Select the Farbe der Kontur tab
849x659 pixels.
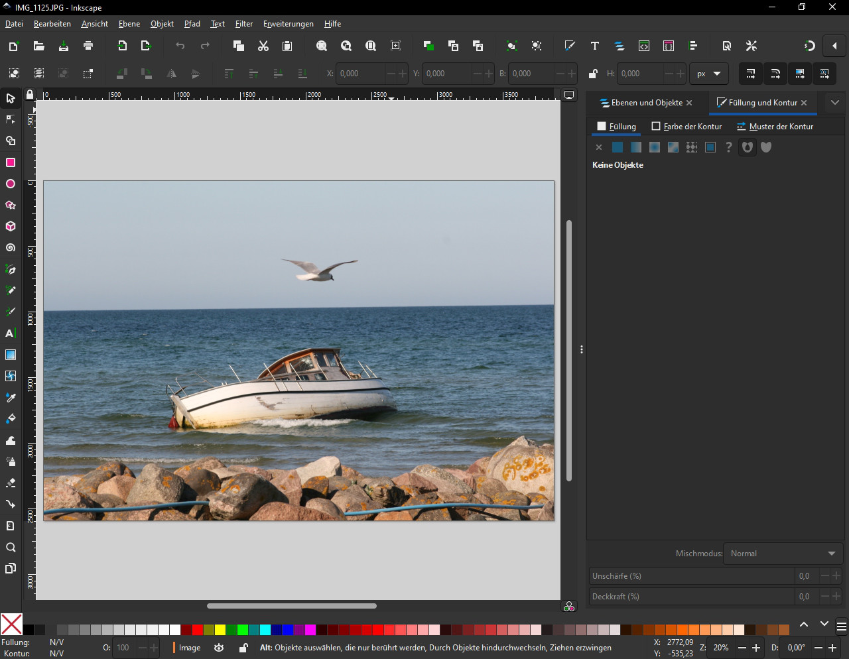click(686, 127)
